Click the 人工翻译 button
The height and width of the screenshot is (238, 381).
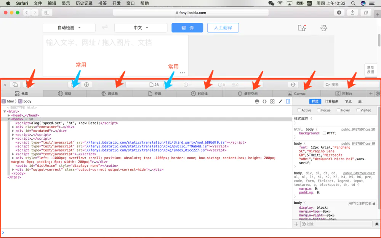click(x=223, y=28)
